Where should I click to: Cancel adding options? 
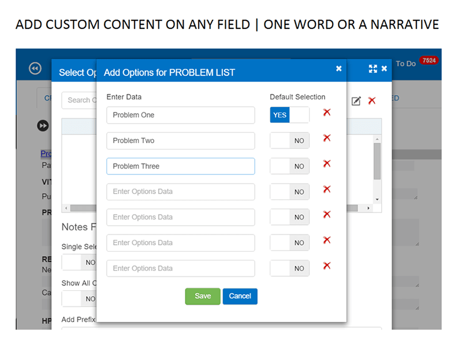(240, 296)
